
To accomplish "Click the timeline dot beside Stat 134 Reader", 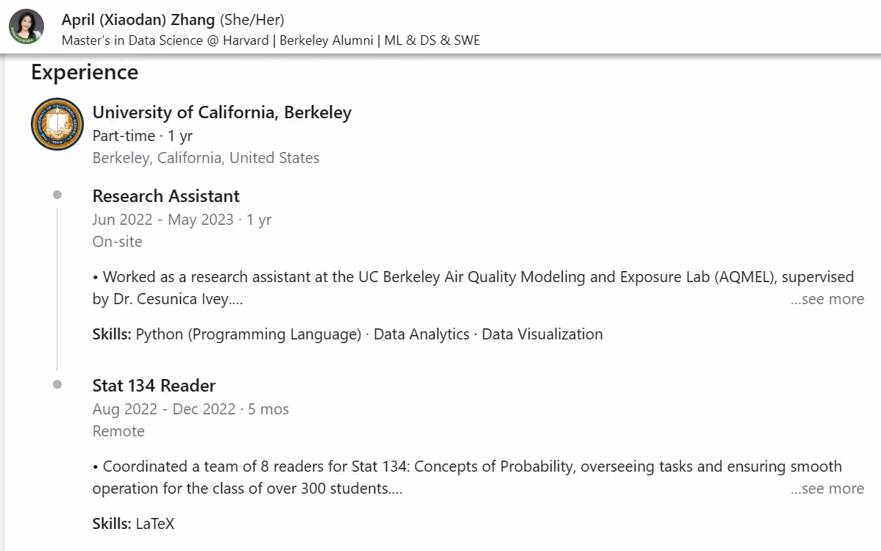I will (57, 383).
